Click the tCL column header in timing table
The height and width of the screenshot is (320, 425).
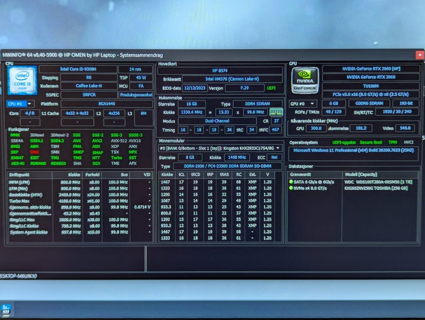tap(182, 174)
